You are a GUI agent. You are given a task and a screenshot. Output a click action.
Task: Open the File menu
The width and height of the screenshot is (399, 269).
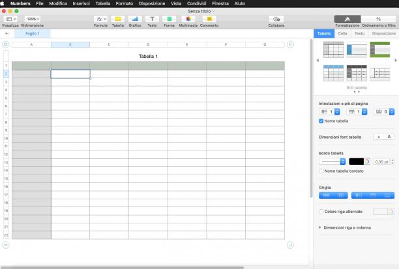(x=40, y=3)
